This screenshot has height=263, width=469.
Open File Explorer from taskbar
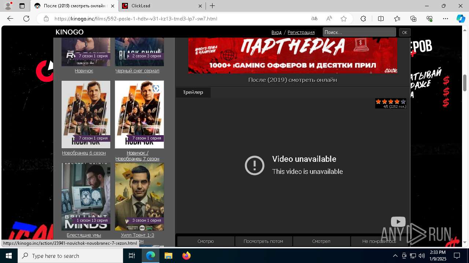coord(168,256)
